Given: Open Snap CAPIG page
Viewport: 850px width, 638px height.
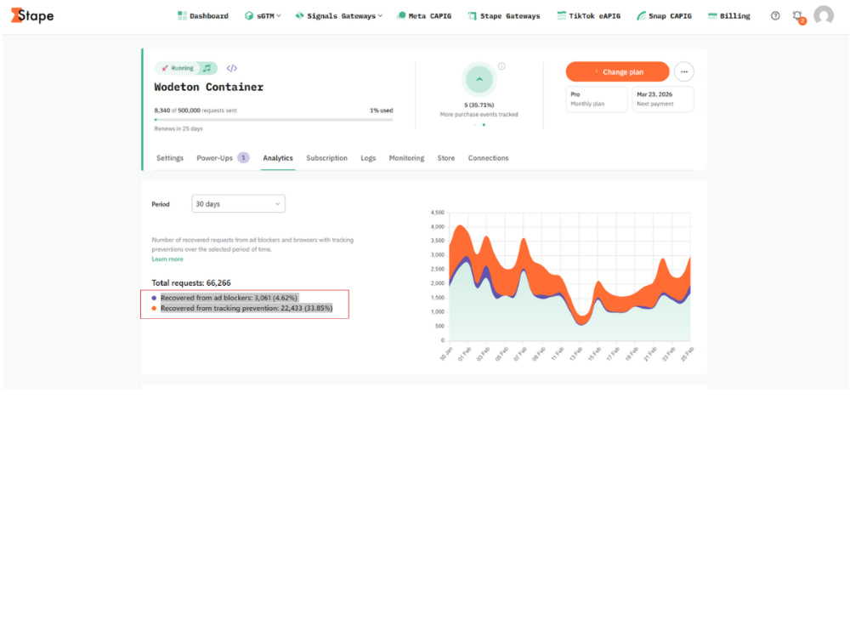Looking at the screenshot, I should (665, 15).
